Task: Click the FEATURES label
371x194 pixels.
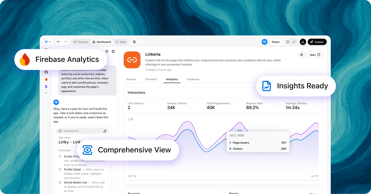Action: point(65,151)
